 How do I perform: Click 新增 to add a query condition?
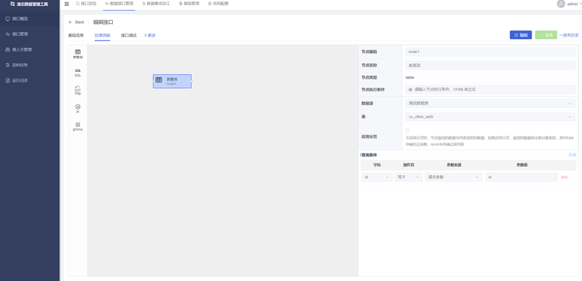572,155
